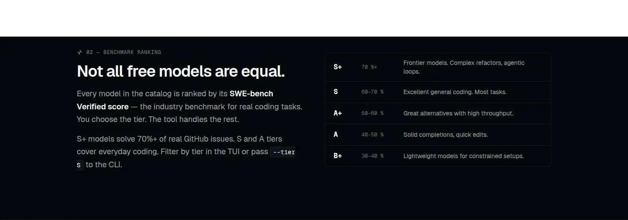Select the S tier row label

pyautogui.click(x=335, y=92)
